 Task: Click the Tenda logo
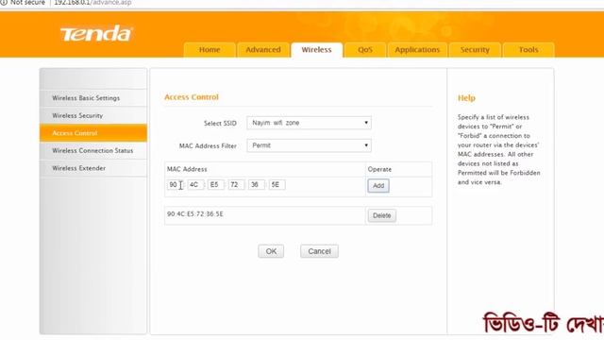tap(96, 34)
